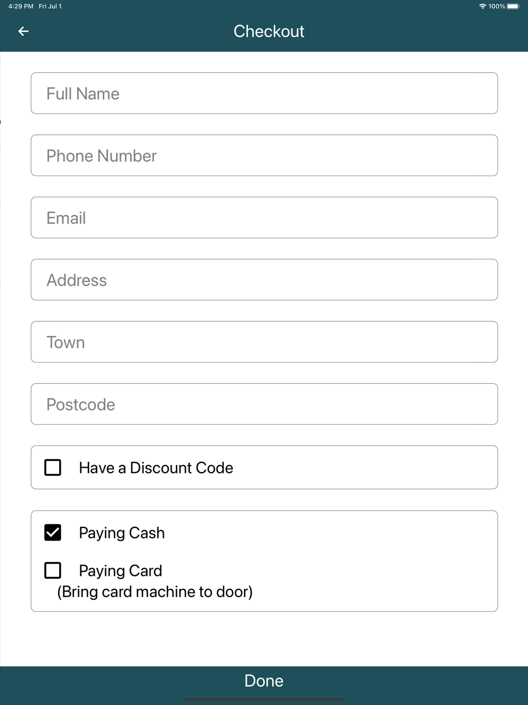The width and height of the screenshot is (528, 705).
Task: Go back using the arrow icon
Action: point(23,31)
